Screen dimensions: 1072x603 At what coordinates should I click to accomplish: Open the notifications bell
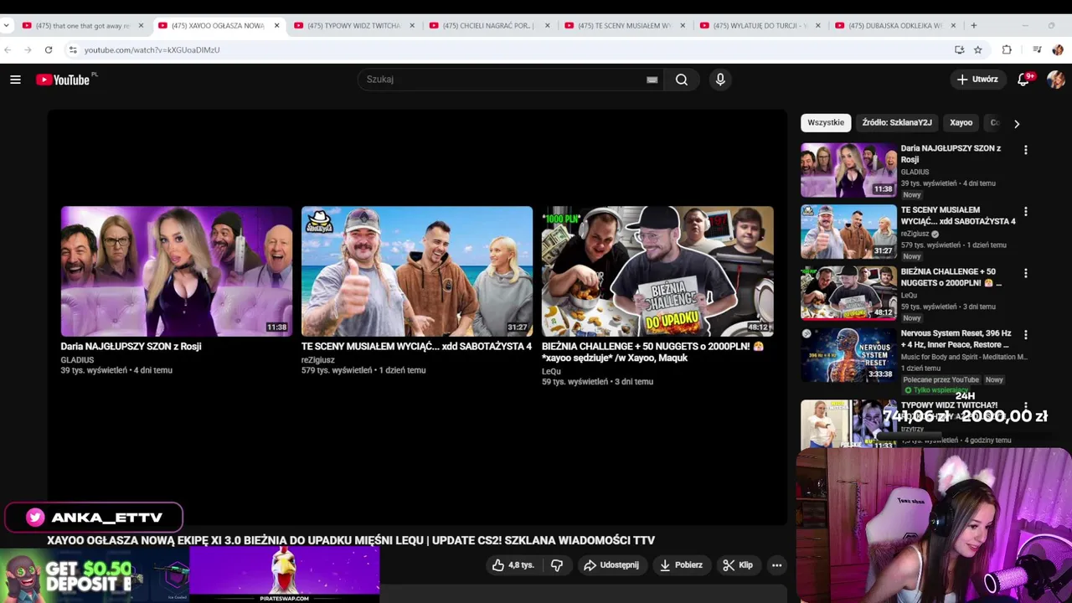pyautogui.click(x=1023, y=80)
